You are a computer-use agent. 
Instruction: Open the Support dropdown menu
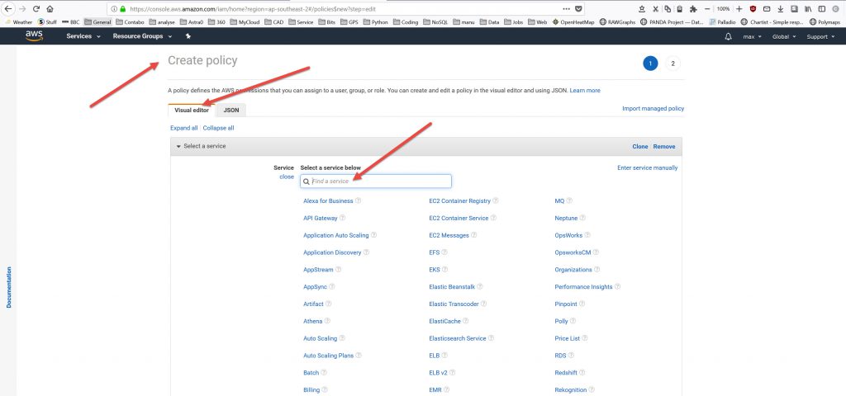click(820, 37)
